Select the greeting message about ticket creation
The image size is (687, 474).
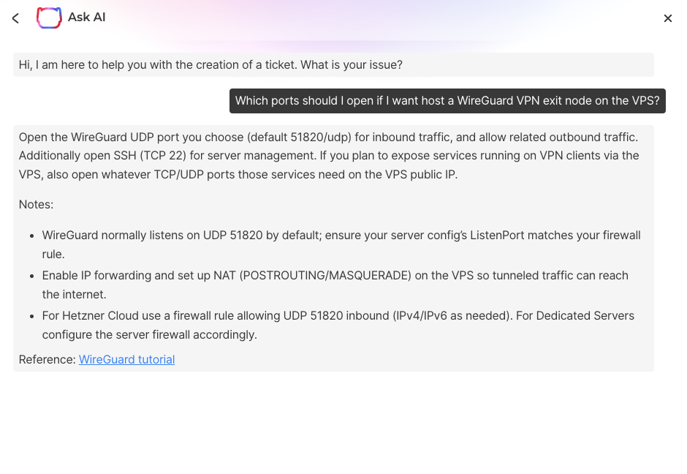[x=333, y=65]
